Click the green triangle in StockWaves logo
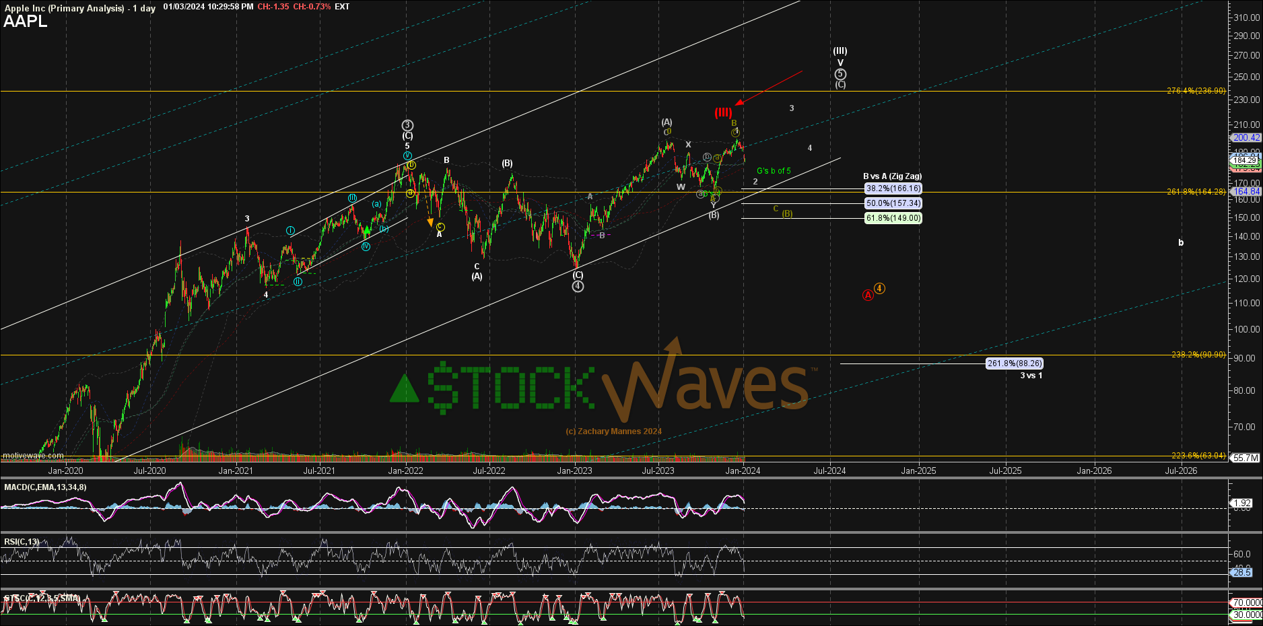1263x626 pixels. click(x=405, y=389)
